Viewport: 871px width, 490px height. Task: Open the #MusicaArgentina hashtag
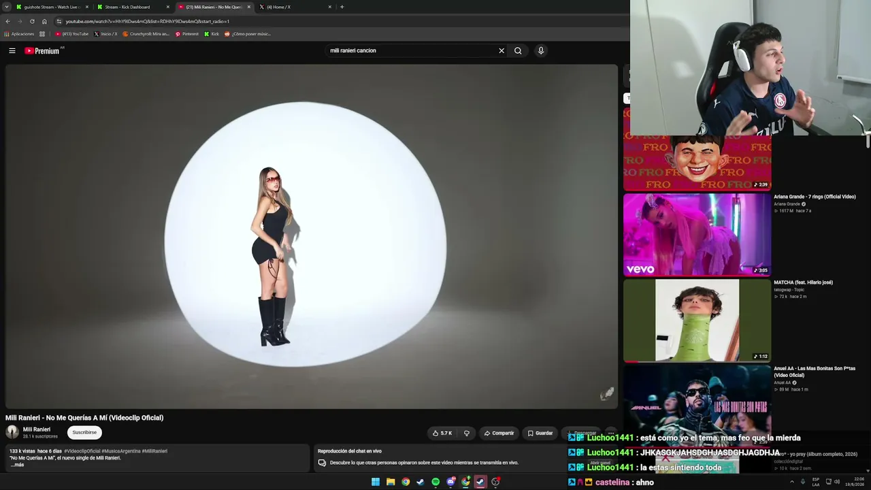(x=120, y=451)
